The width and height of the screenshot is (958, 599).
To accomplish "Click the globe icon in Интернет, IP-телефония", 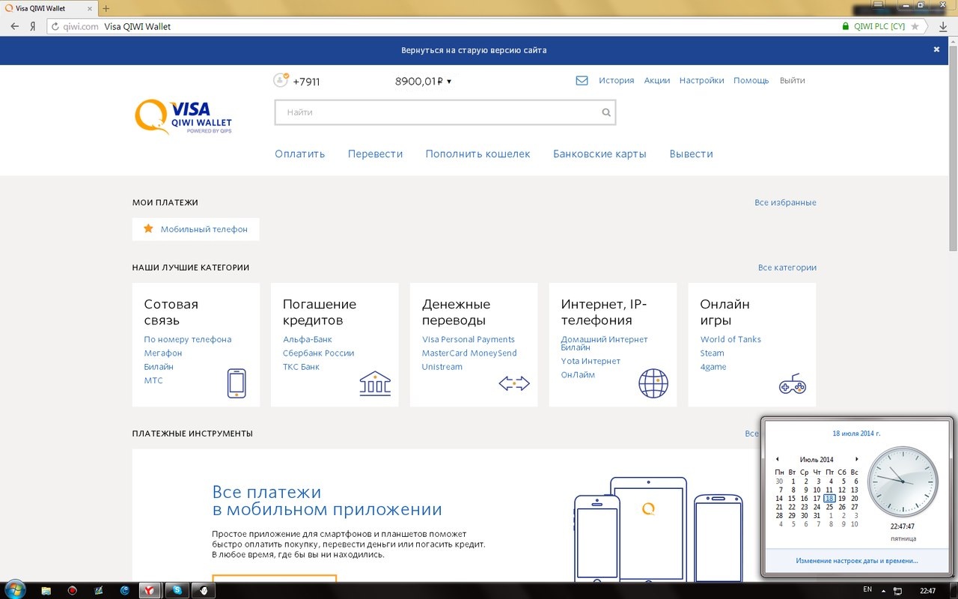I will pyautogui.click(x=653, y=383).
